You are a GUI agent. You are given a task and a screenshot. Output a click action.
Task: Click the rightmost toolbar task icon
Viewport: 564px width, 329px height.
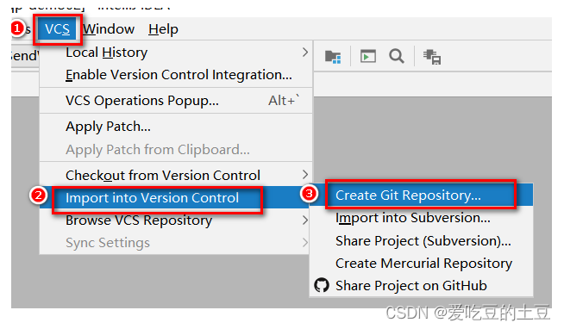pyautogui.click(x=432, y=57)
